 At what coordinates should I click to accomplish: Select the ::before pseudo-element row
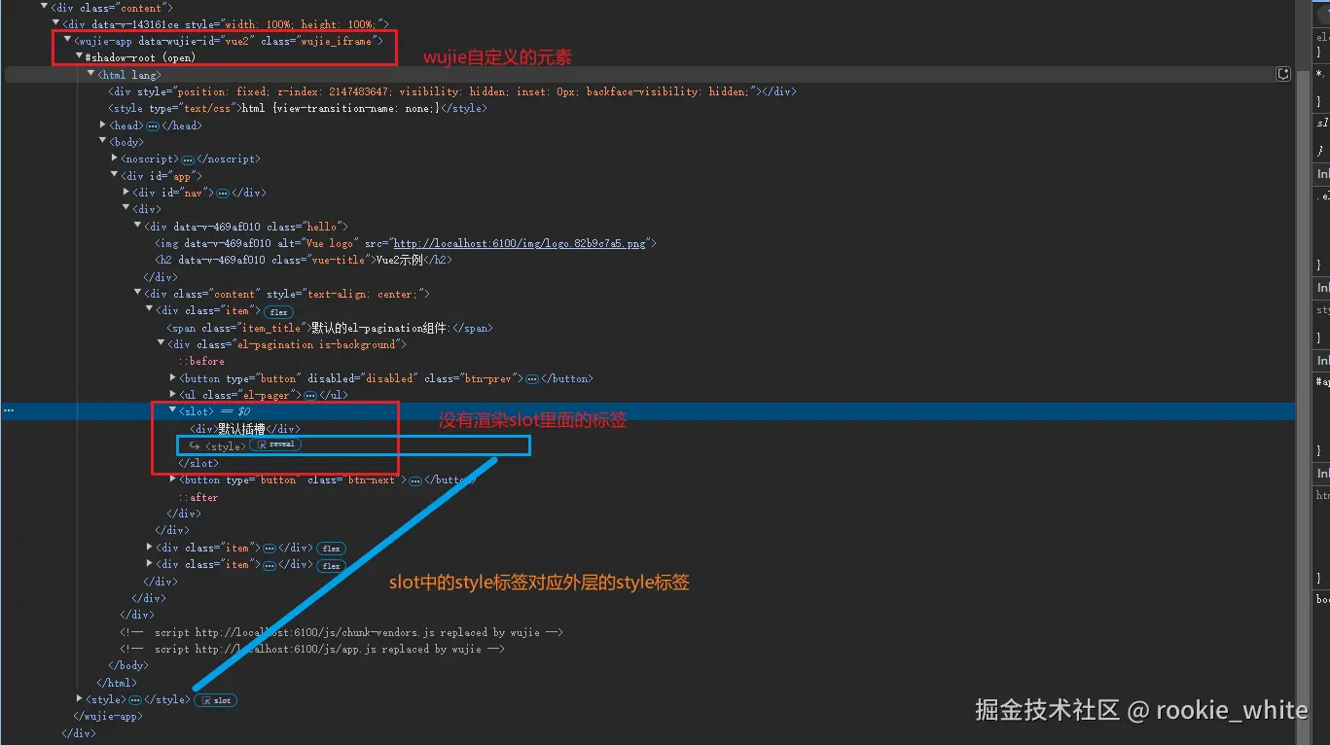[200, 362]
